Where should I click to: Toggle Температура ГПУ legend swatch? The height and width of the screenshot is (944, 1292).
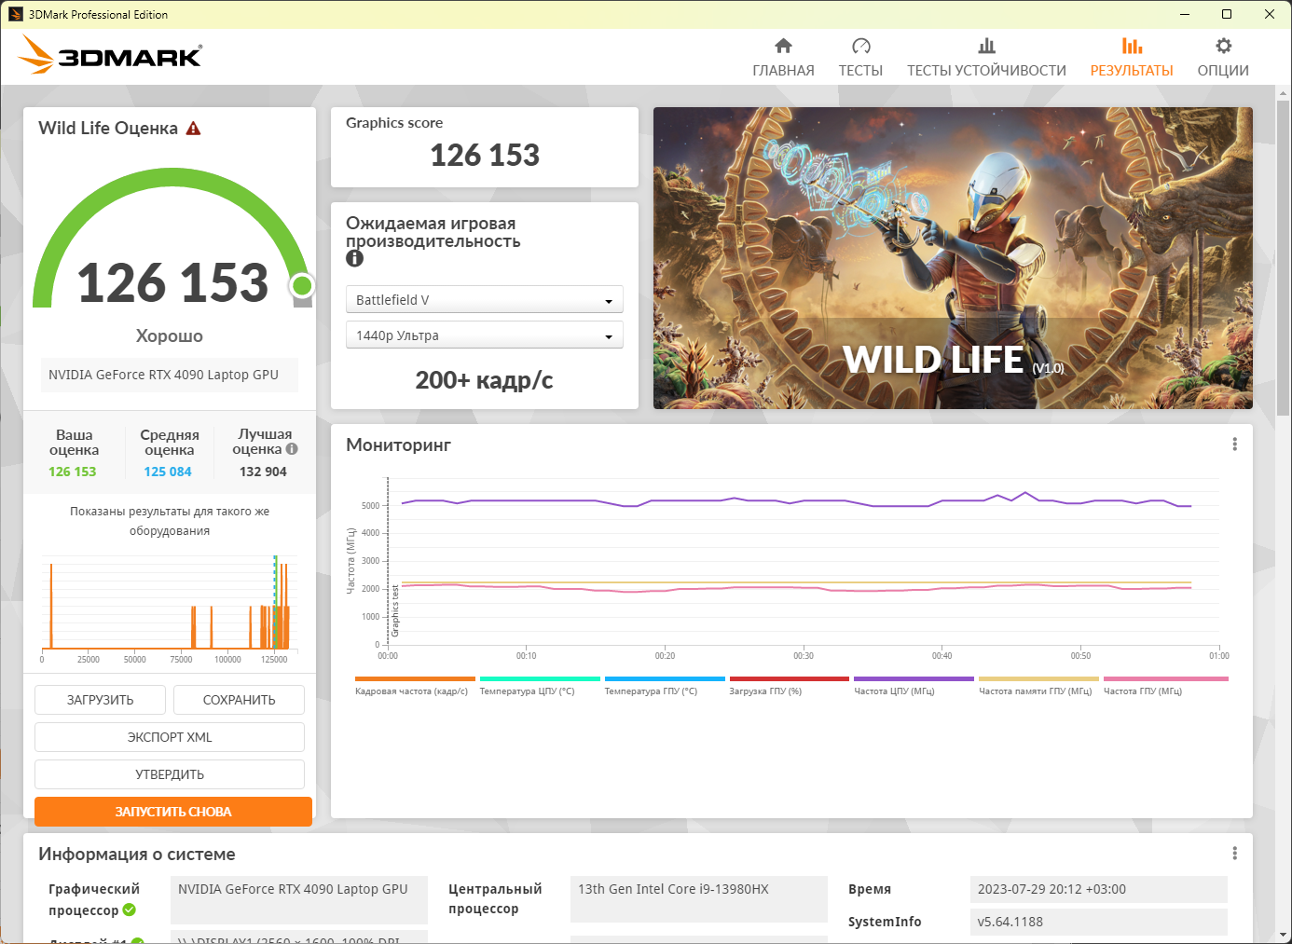coord(665,679)
